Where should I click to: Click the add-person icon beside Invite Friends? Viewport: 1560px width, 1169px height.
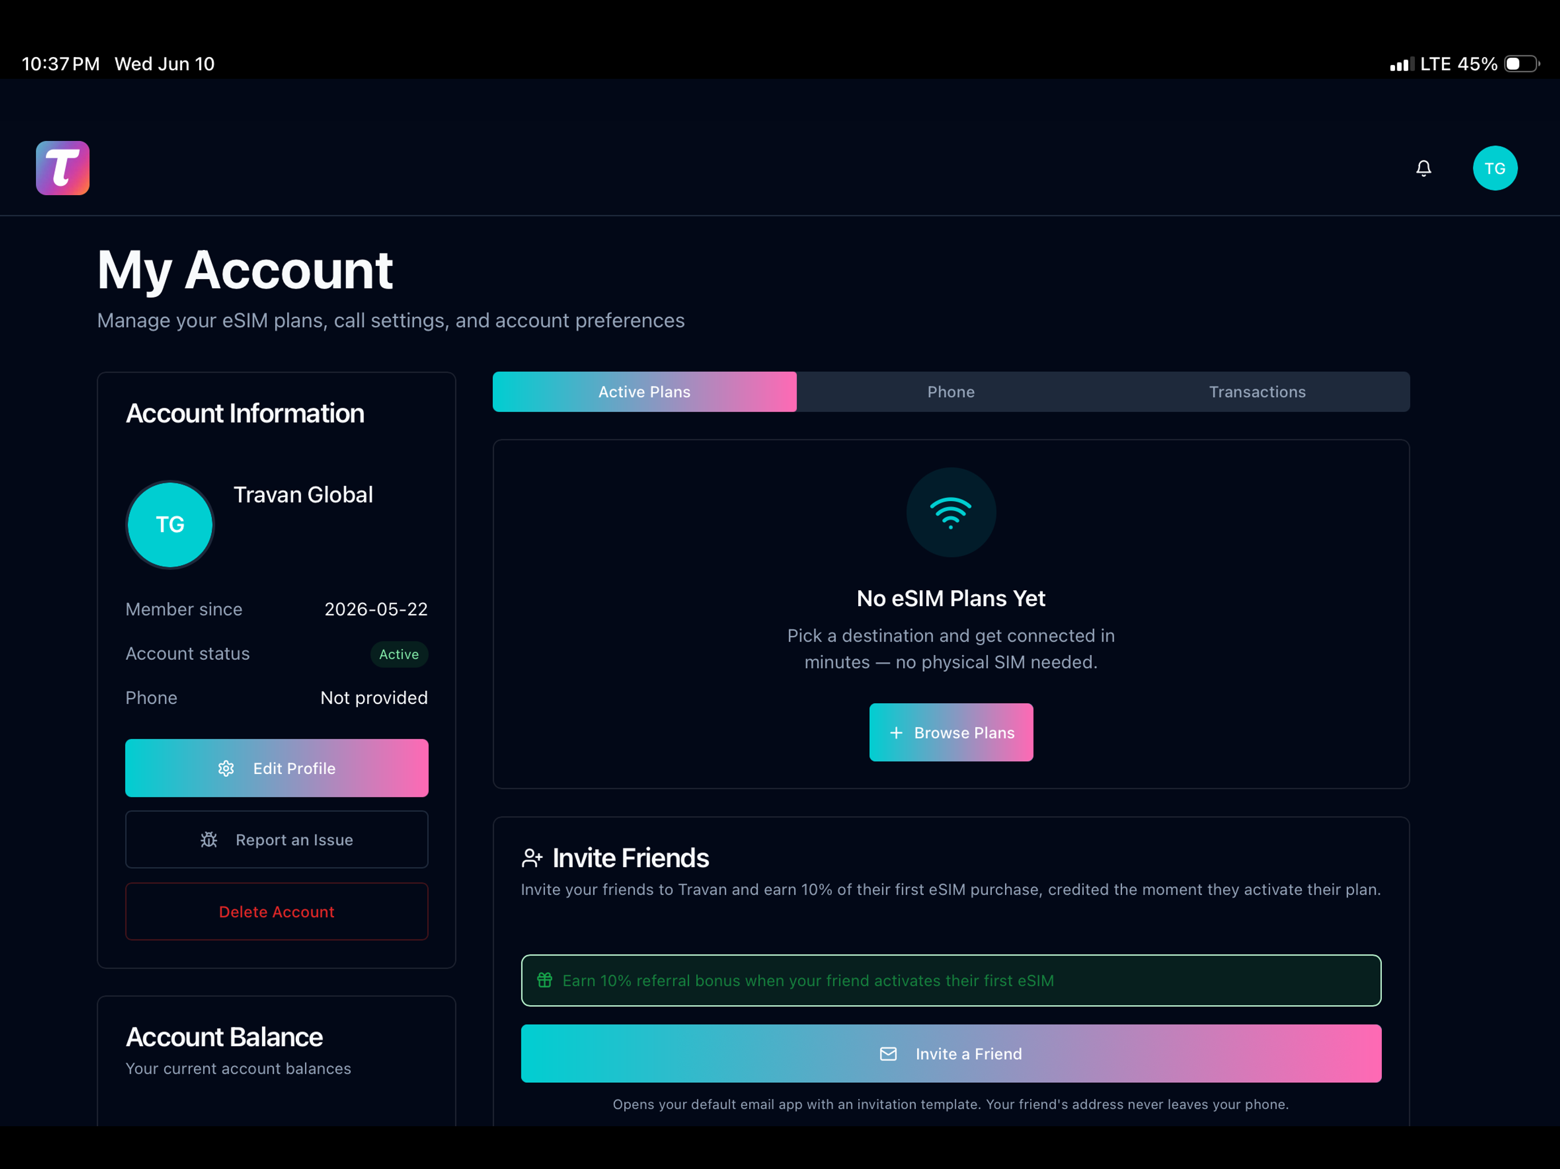click(532, 858)
